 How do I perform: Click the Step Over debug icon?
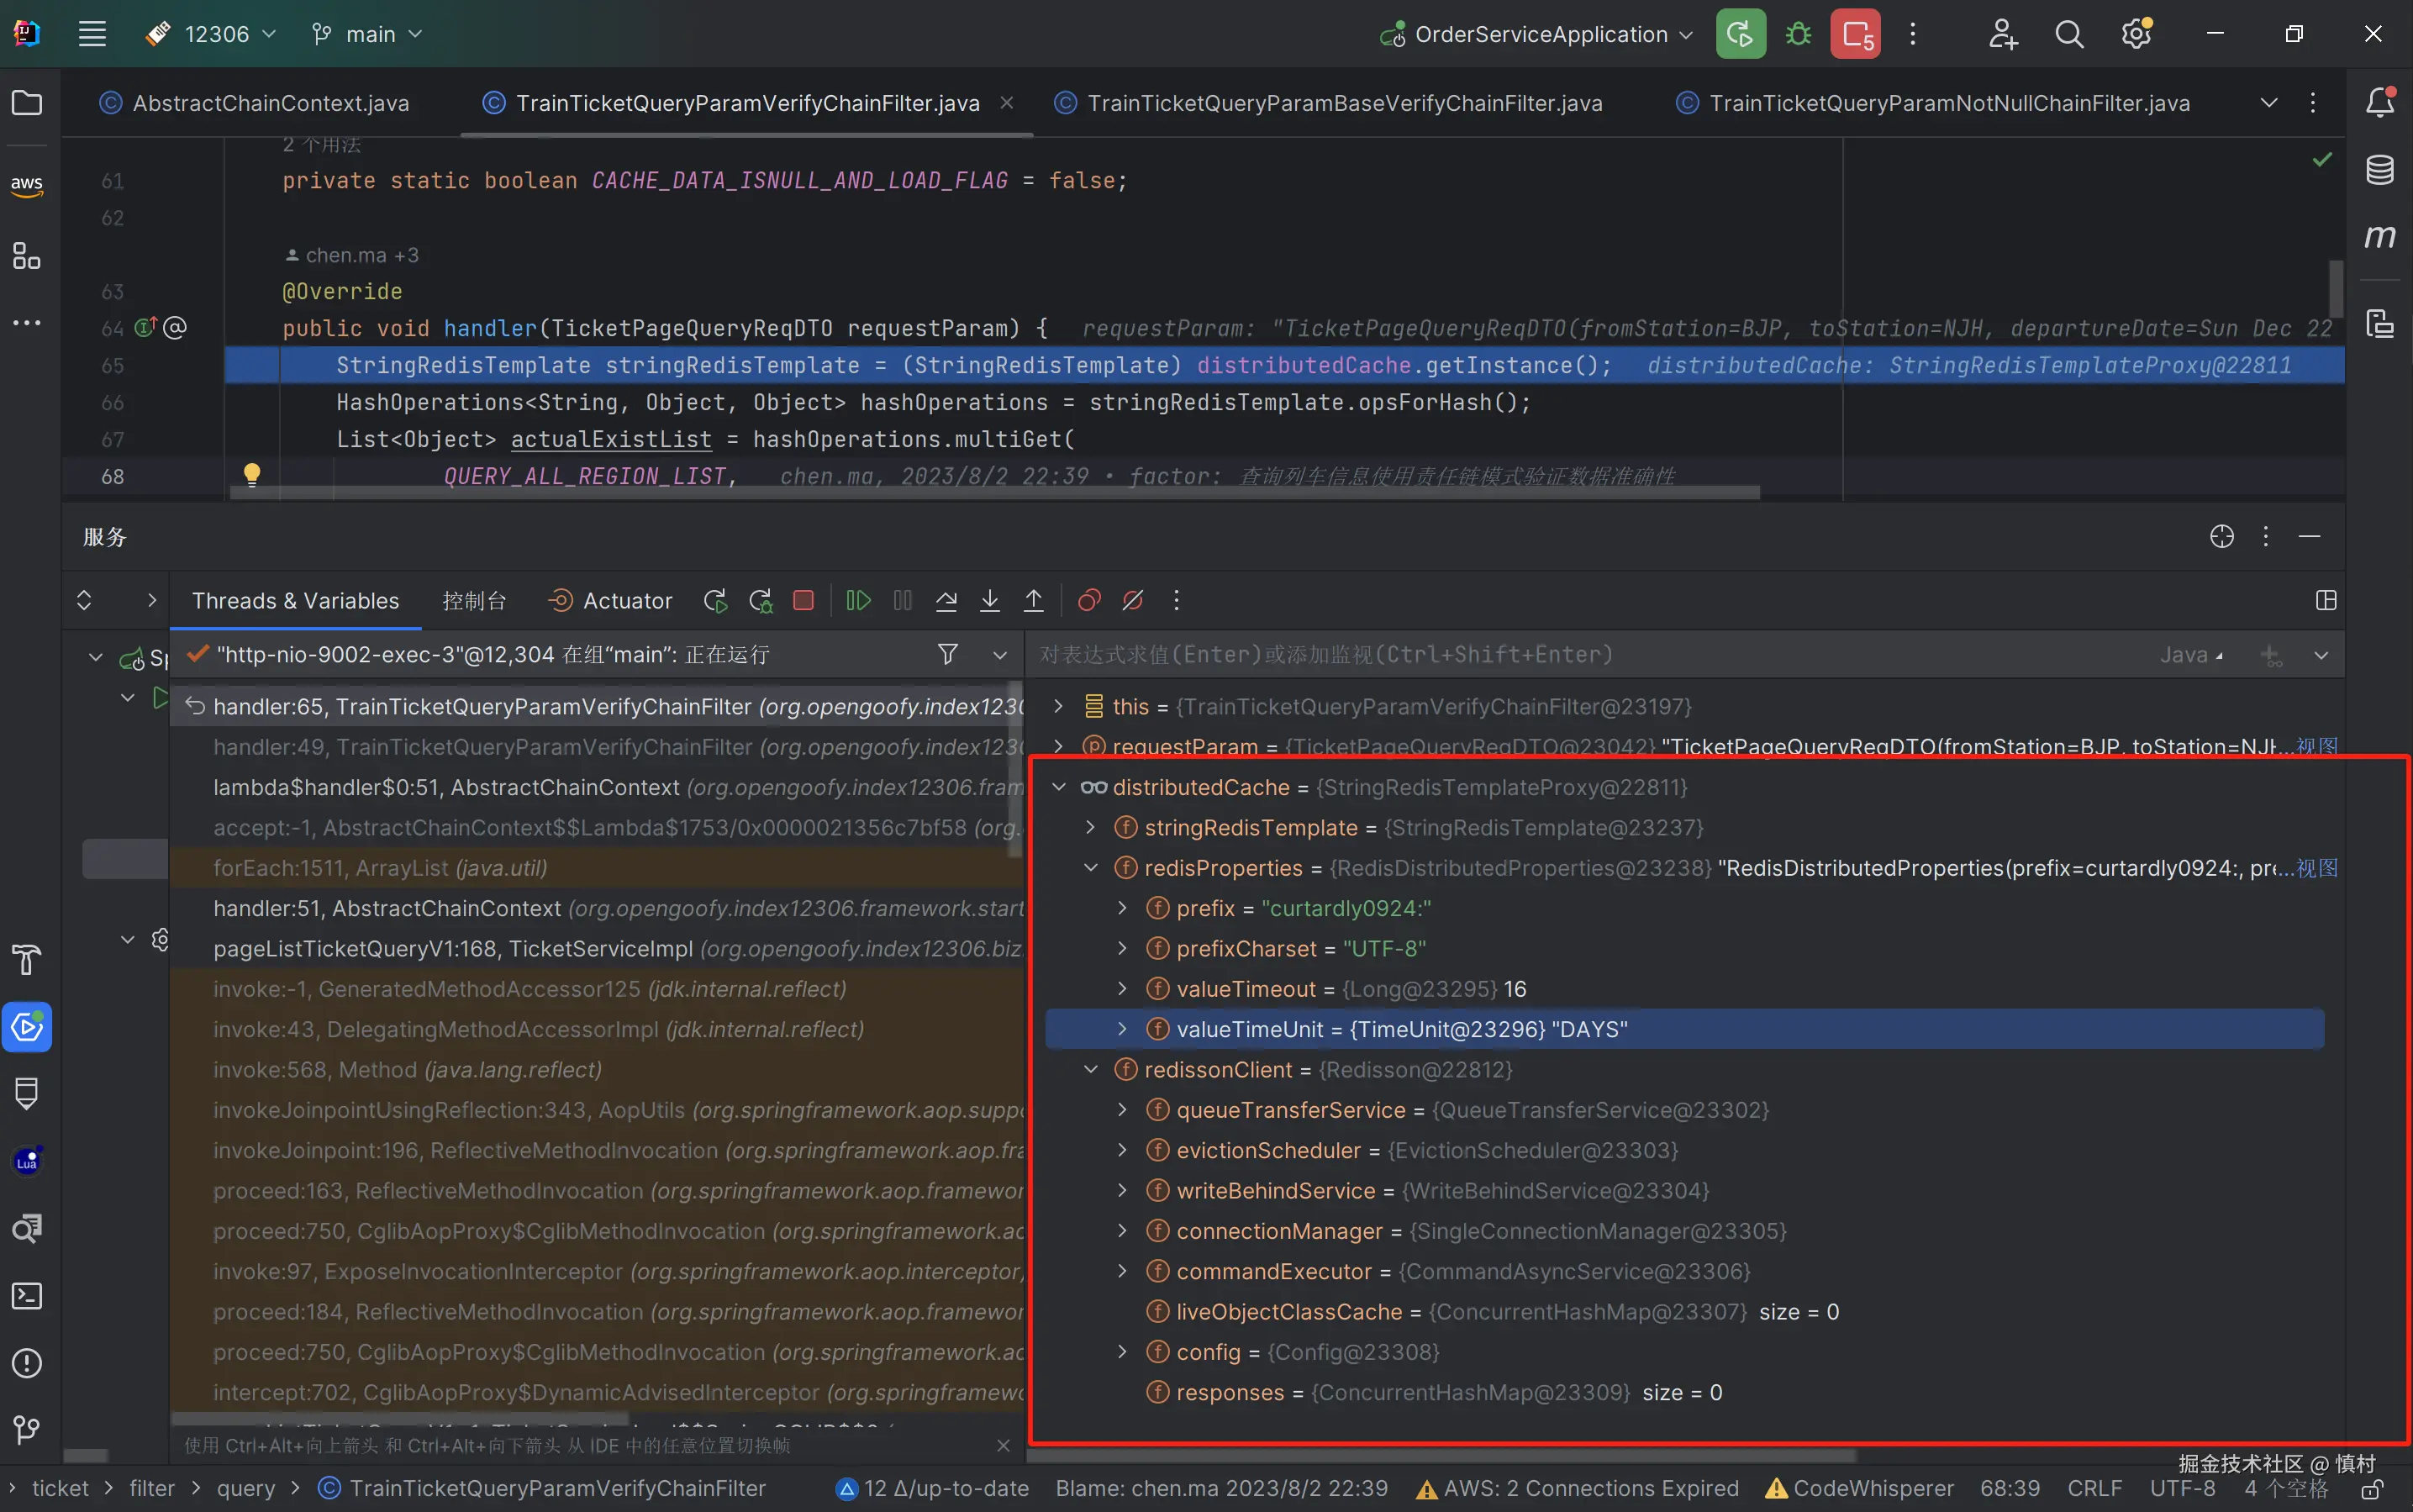pos(946,600)
